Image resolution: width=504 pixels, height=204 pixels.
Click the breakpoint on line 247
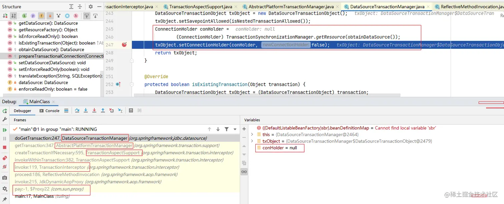click(124, 45)
